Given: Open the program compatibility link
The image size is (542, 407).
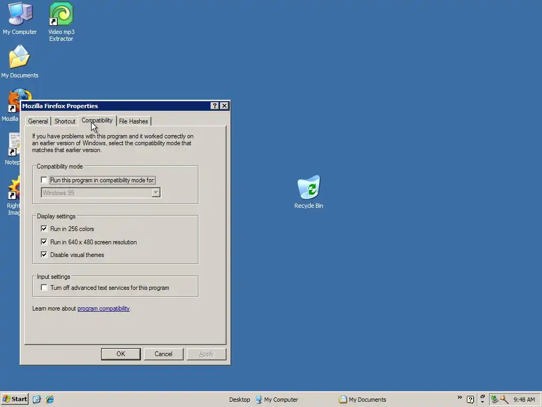Looking at the screenshot, I should [103, 308].
